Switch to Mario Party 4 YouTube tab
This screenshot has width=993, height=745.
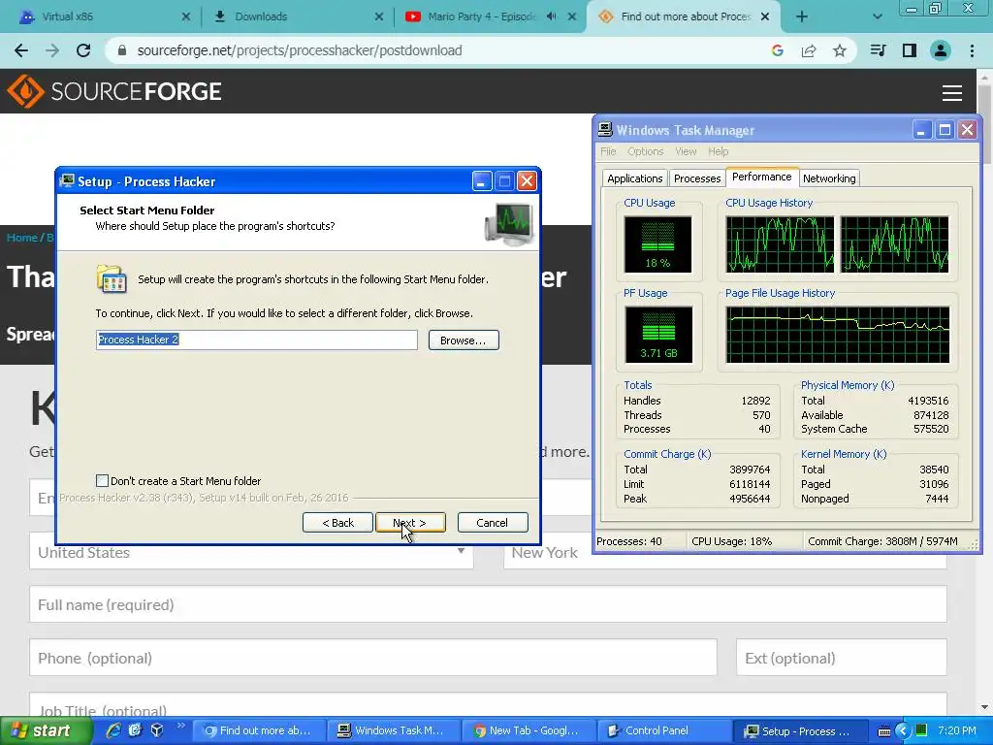coord(482,17)
